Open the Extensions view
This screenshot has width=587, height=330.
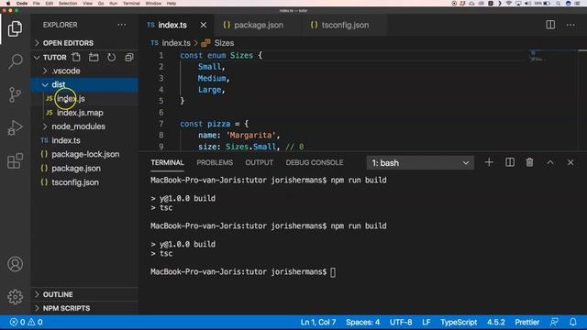pos(15,161)
